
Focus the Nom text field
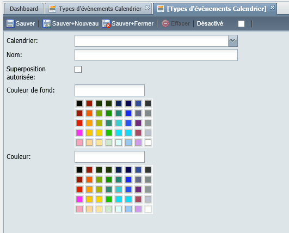[156, 55]
